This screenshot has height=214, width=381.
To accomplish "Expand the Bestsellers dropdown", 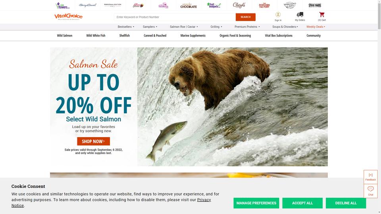I will click(126, 27).
